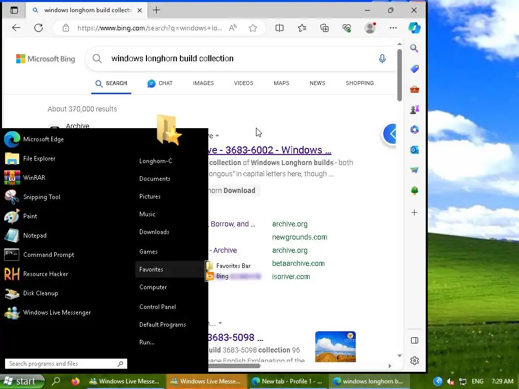Image resolution: width=519 pixels, height=389 pixels.
Task: Open sidebar Search icon
Action: point(415,48)
